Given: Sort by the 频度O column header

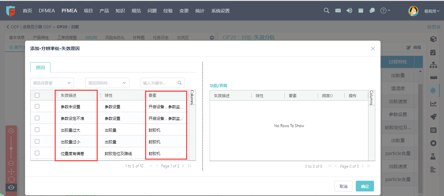Looking at the screenshot, I should click(x=327, y=96).
